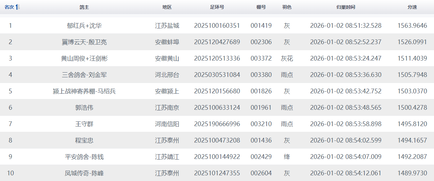This screenshot has height=181, width=434.
Task: Click the 羽色 column header
Action: (x=287, y=7)
